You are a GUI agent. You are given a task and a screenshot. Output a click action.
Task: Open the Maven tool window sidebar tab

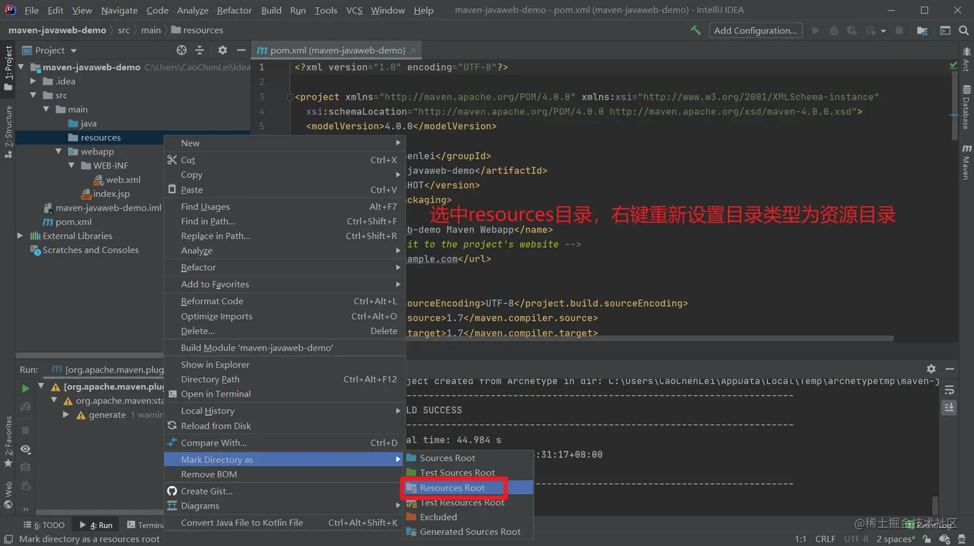coord(966,162)
